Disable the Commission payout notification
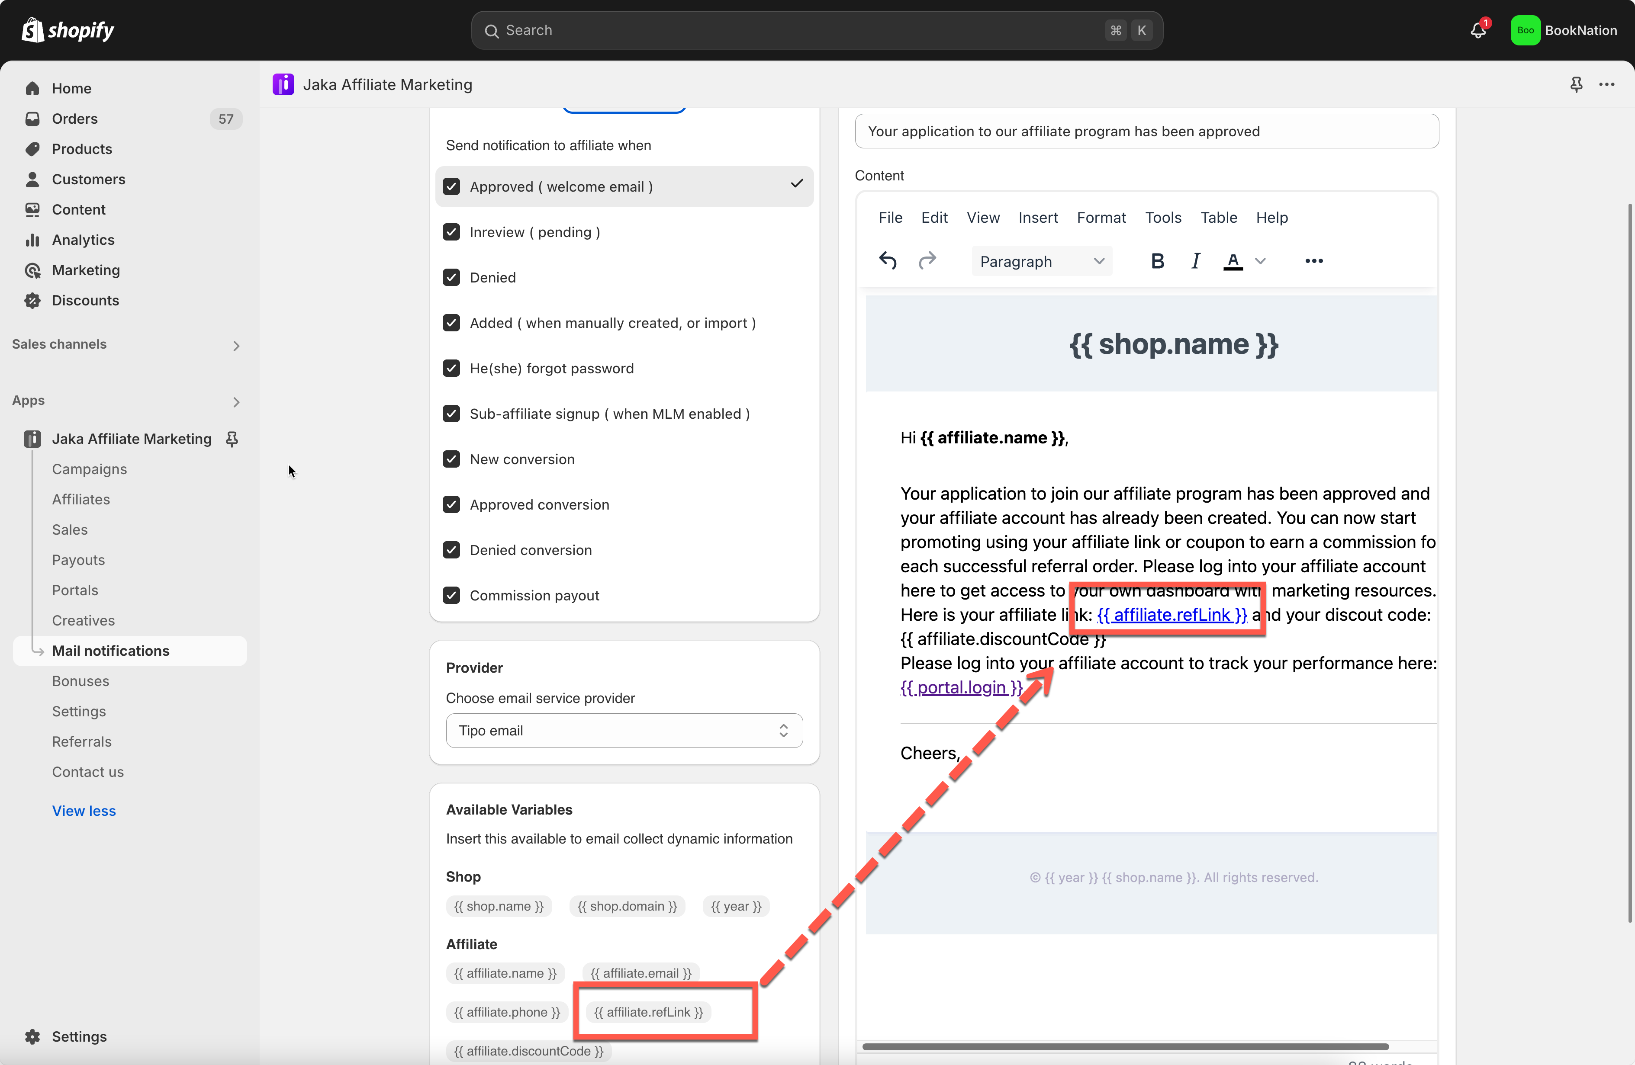The height and width of the screenshot is (1065, 1635). point(451,595)
